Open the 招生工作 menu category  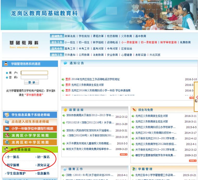pyautogui.click(x=57, y=42)
